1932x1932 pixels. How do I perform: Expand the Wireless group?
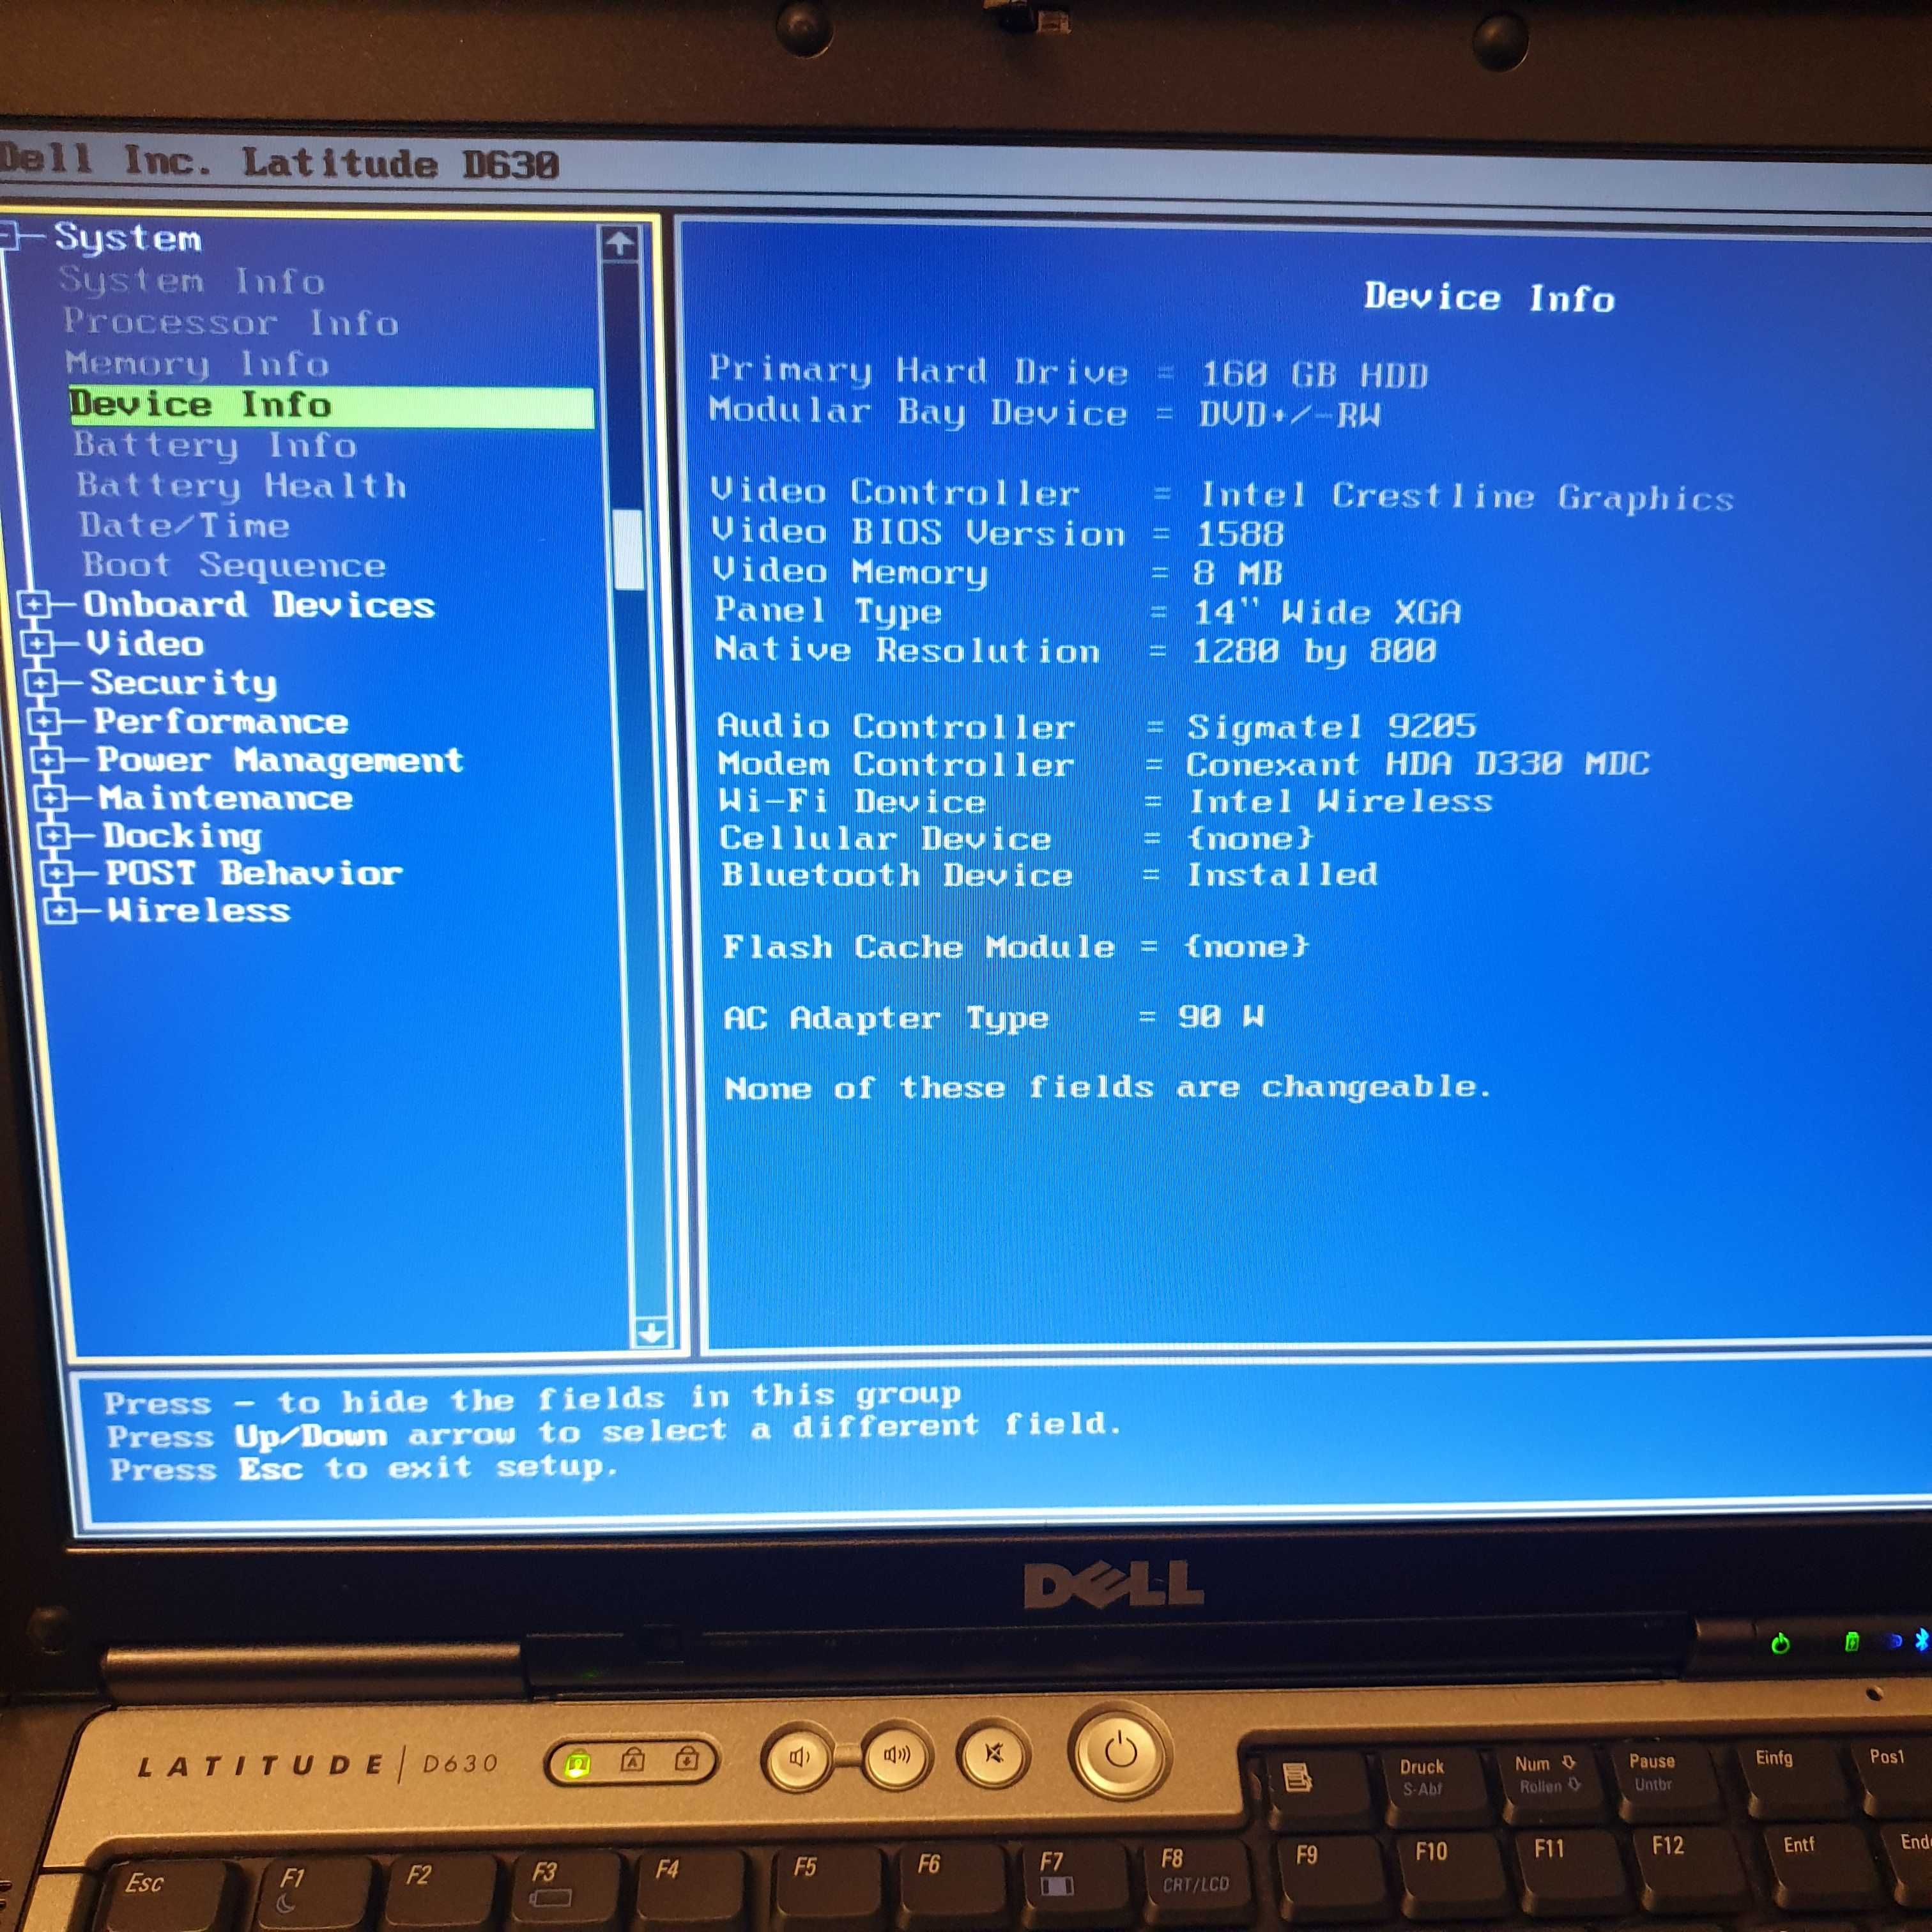tap(59, 910)
